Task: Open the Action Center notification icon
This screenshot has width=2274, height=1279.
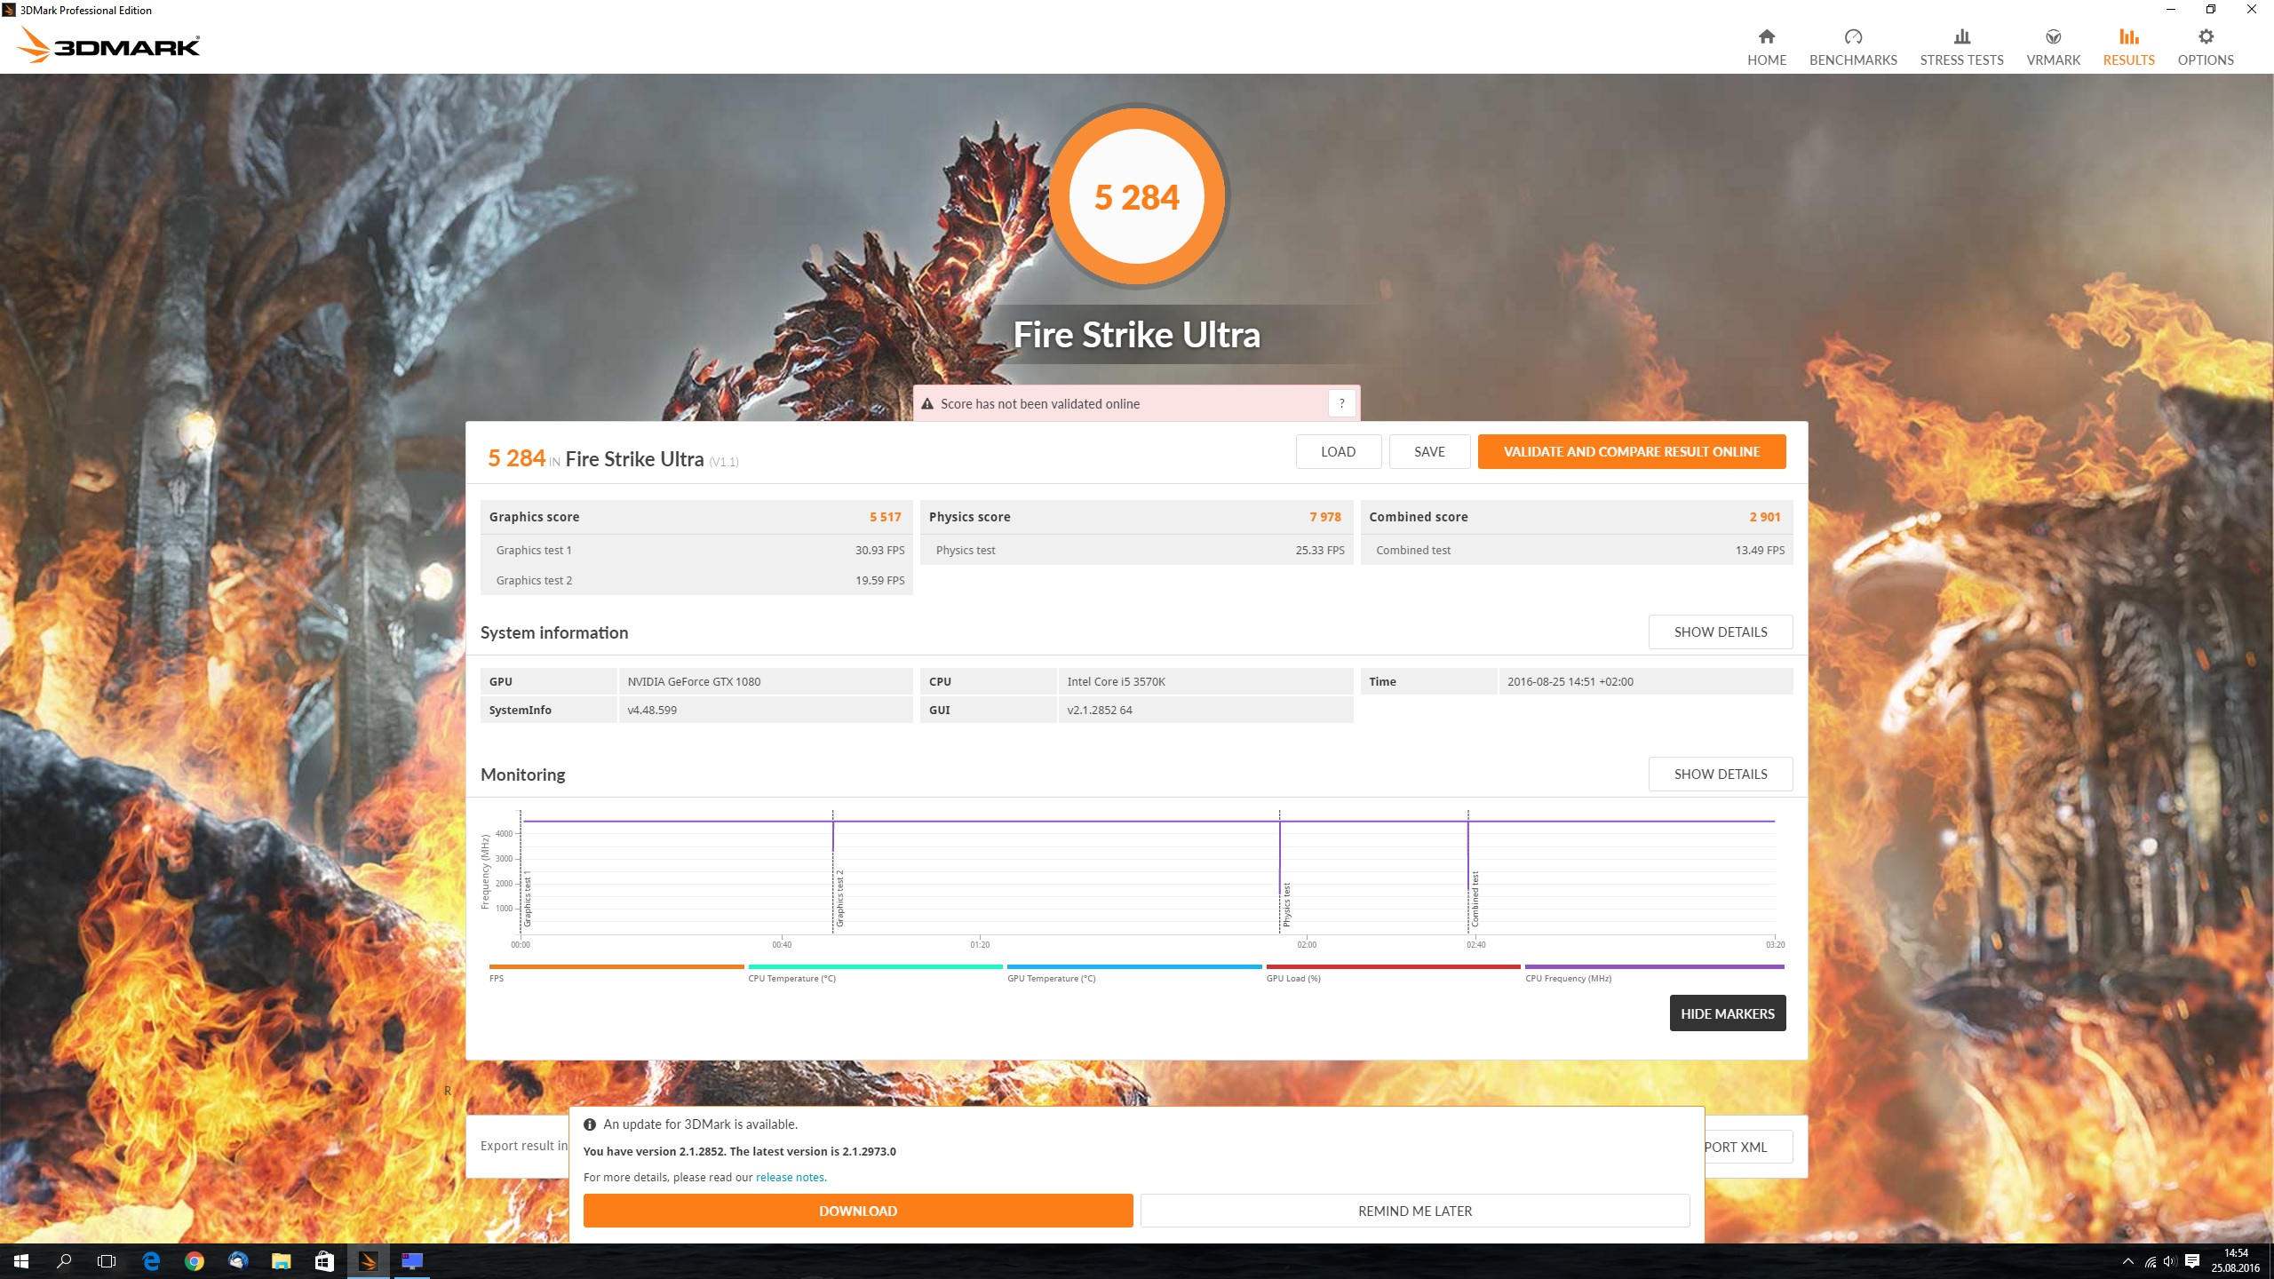Action: click(x=2192, y=1260)
